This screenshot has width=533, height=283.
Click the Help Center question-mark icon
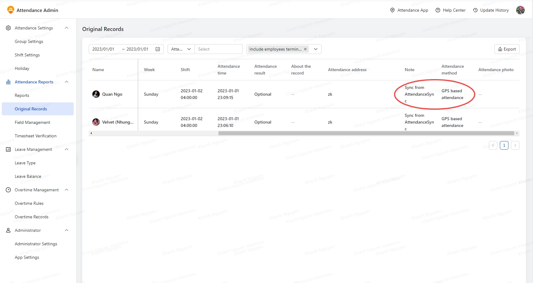tap(438, 10)
